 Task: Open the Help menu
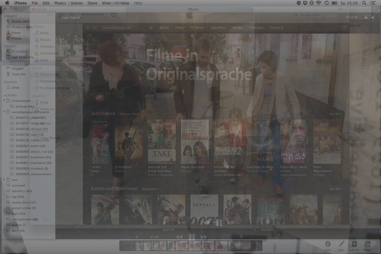[138, 3]
